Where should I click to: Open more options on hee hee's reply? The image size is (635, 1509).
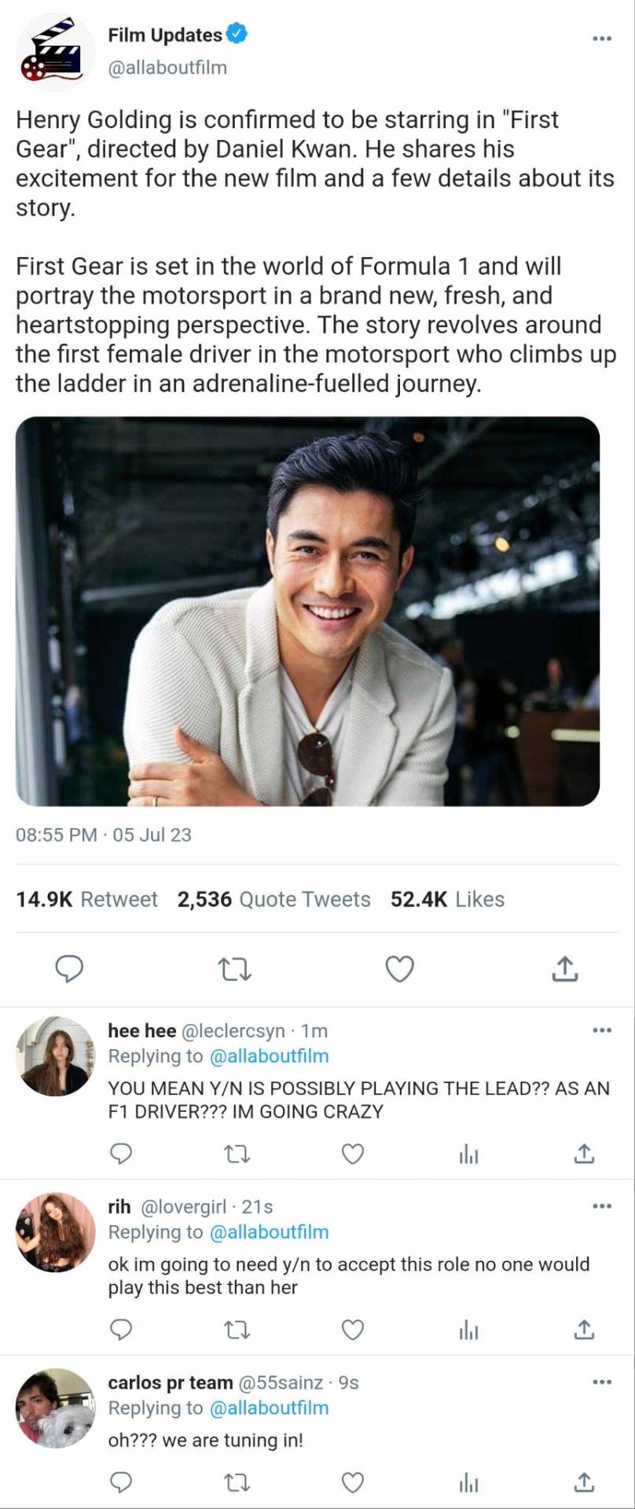click(601, 1030)
